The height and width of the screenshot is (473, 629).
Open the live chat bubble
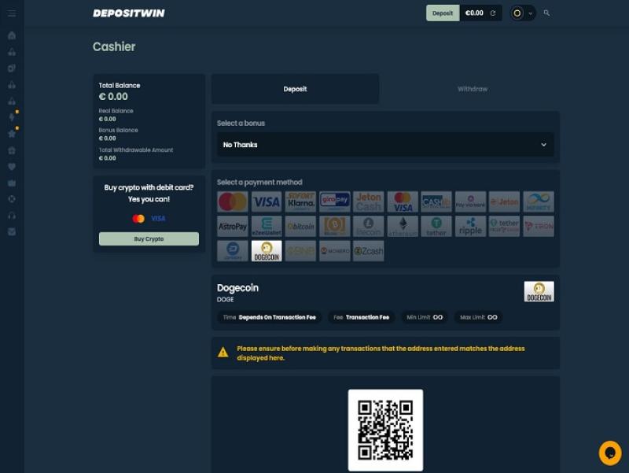click(x=609, y=453)
